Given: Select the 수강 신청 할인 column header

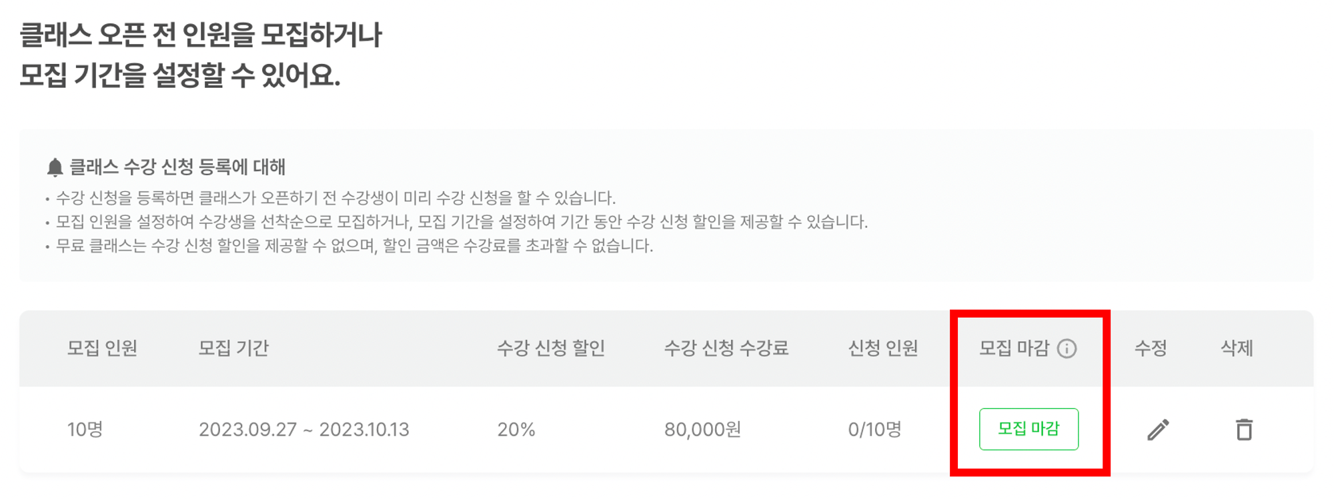Looking at the screenshot, I should point(550,348).
